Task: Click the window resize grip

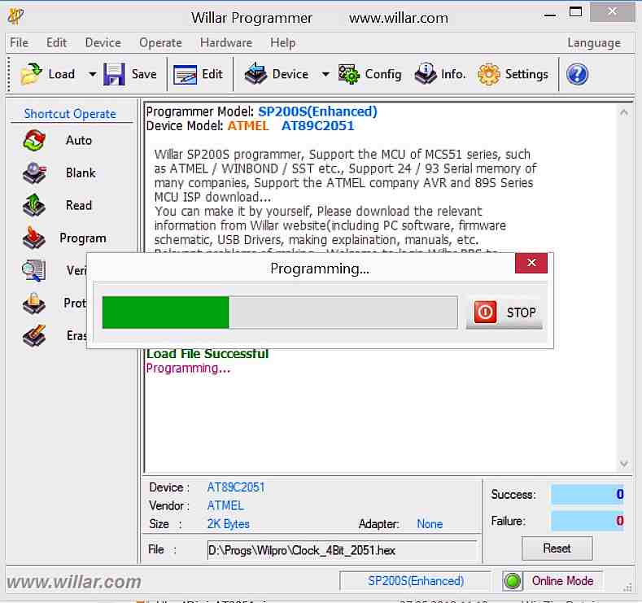Action: [x=627, y=588]
